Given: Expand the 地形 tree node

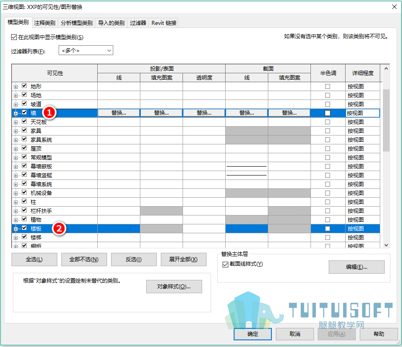Looking at the screenshot, I should click(x=16, y=87).
